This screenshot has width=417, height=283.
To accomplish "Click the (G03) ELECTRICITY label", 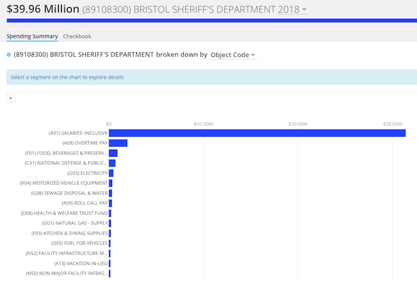I will pos(87,173).
